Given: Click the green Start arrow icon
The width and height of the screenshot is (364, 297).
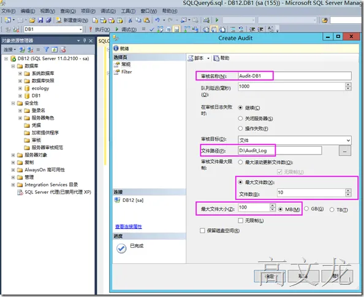Looking at the screenshot, I should [217, 20].
